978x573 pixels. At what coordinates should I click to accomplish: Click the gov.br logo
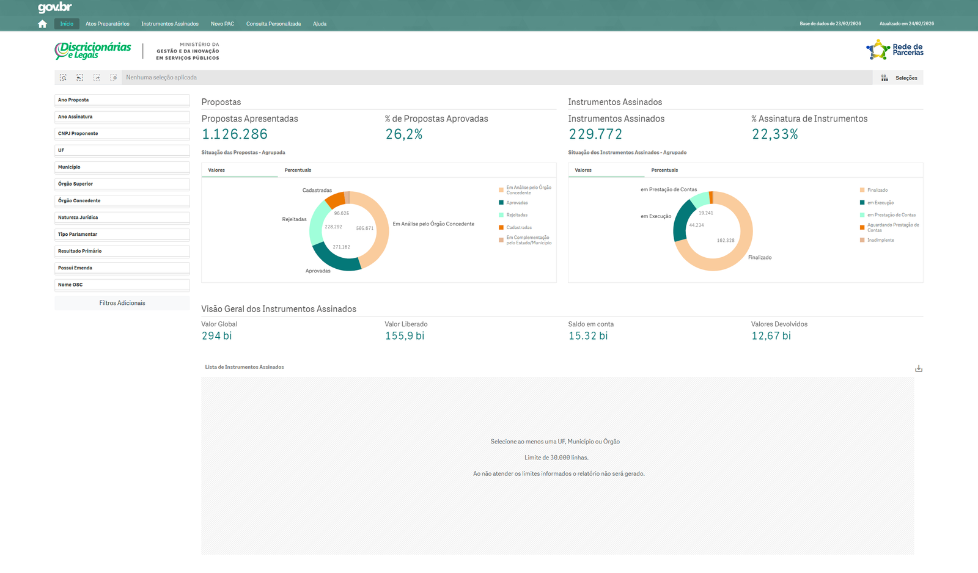click(x=55, y=7)
